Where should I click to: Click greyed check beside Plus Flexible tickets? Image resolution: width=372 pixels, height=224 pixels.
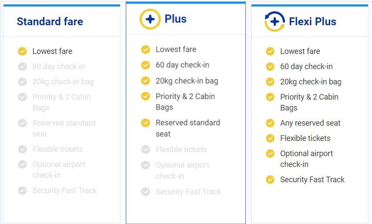click(146, 150)
